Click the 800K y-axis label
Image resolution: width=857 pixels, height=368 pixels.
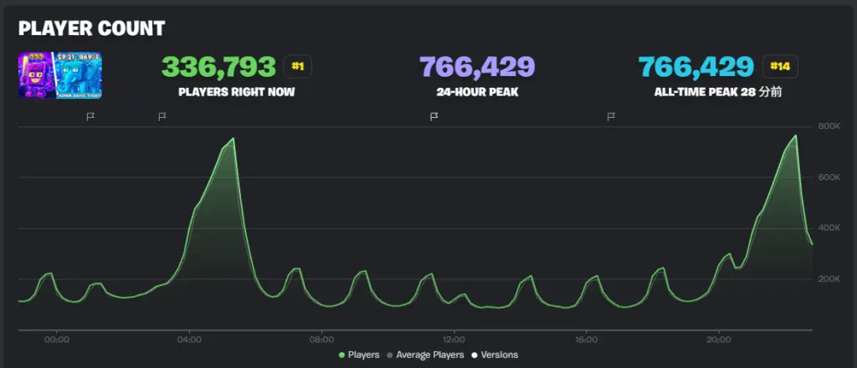click(829, 126)
